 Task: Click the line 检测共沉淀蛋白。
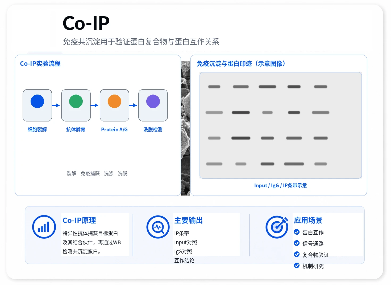[x=81, y=251]
